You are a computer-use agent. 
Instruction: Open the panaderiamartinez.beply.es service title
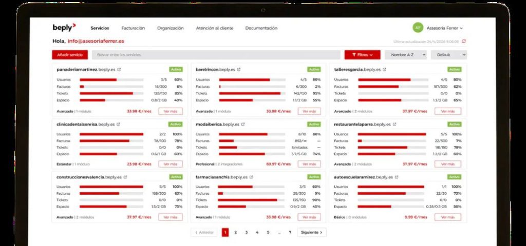(x=86, y=70)
